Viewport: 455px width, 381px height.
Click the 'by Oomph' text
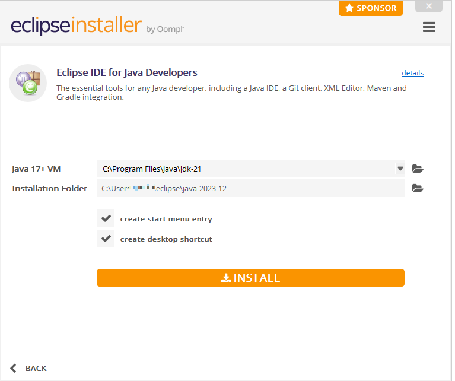pos(166,29)
